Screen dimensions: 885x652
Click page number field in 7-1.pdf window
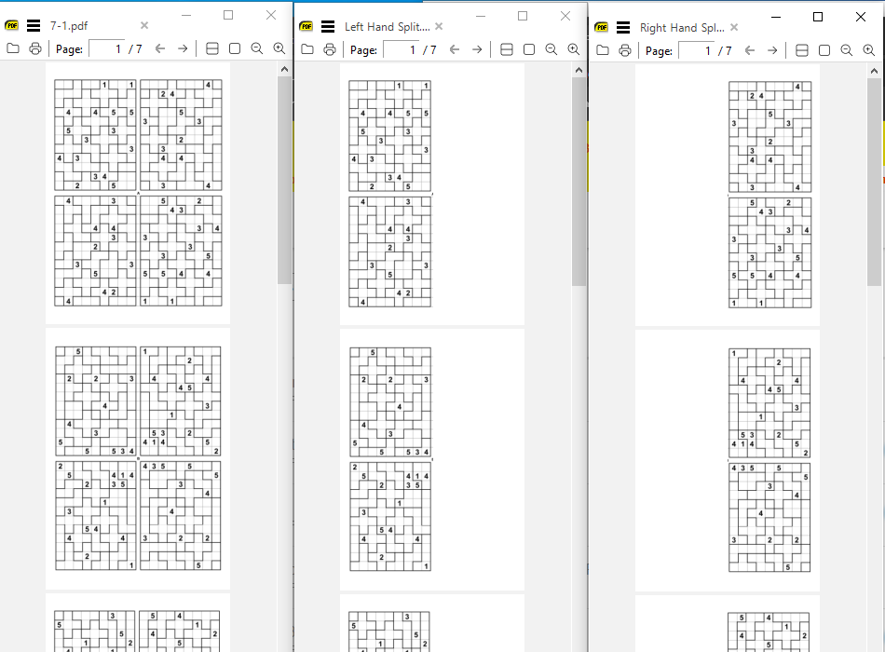(106, 49)
